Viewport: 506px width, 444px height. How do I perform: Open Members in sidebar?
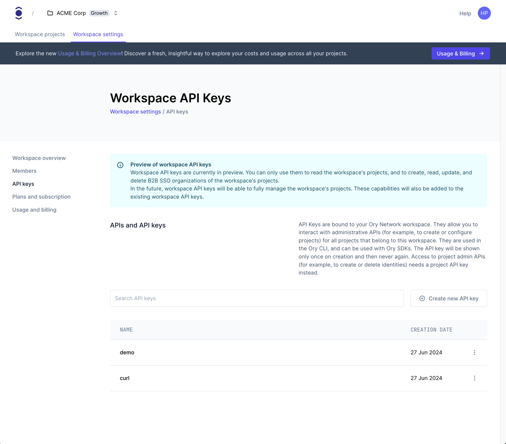click(x=24, y=171)
